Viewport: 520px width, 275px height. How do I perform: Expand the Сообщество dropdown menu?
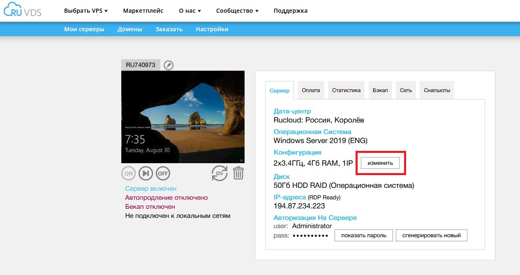coord(237,11)
